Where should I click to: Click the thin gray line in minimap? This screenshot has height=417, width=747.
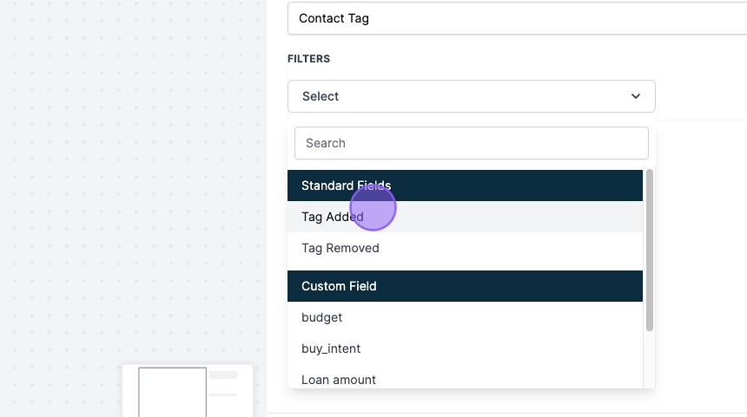click(x=223, y=394)
